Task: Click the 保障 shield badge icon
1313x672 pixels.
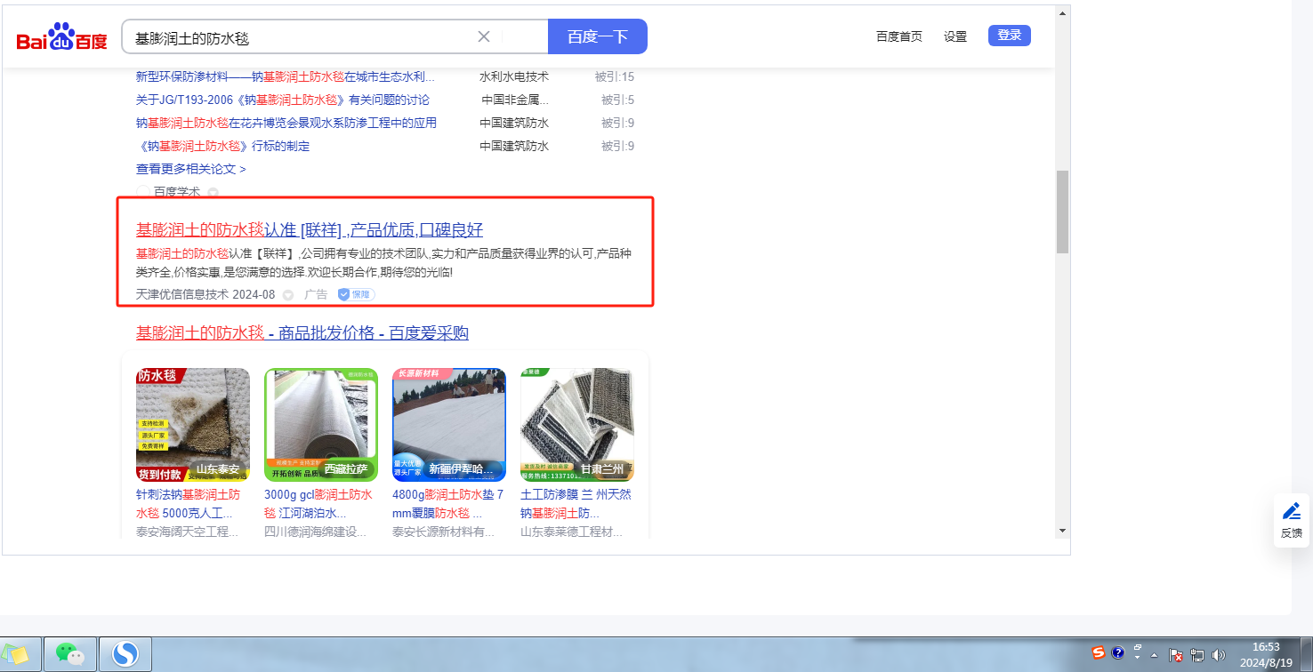Action: pos(356,294)
